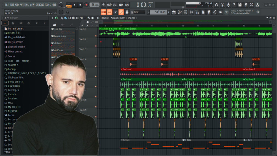Screen dimensions: 277x156
Task: Click the play button
Action: click(74, 5)
